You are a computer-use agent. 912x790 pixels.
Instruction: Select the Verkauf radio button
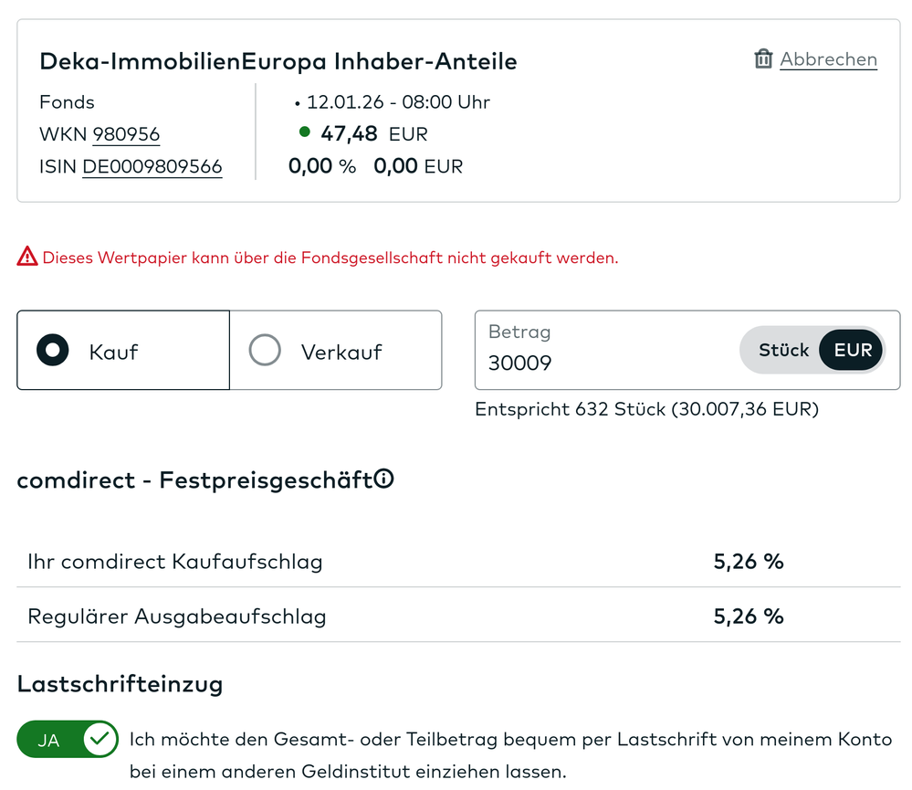(265, 350)
